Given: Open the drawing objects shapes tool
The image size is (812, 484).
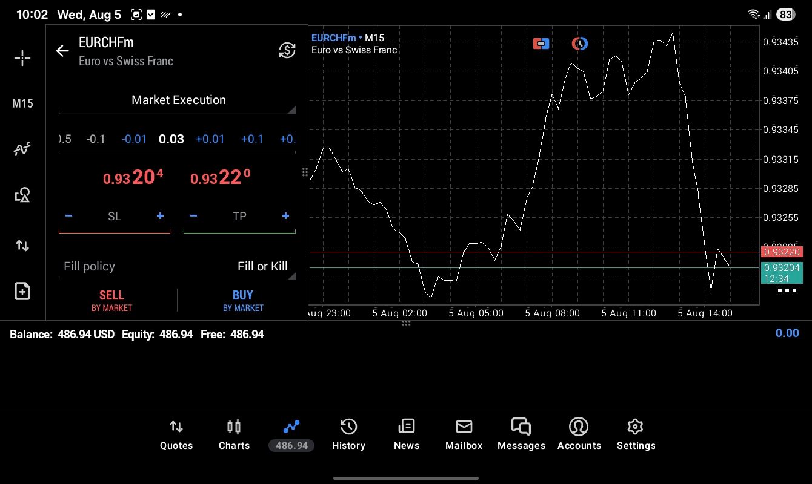Looking at the screenshot, I should tap(22, 195).
